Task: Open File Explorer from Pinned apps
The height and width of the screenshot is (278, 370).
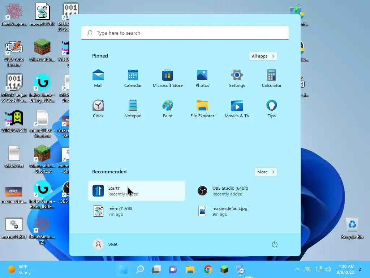Action: click(x=202, y=109)
